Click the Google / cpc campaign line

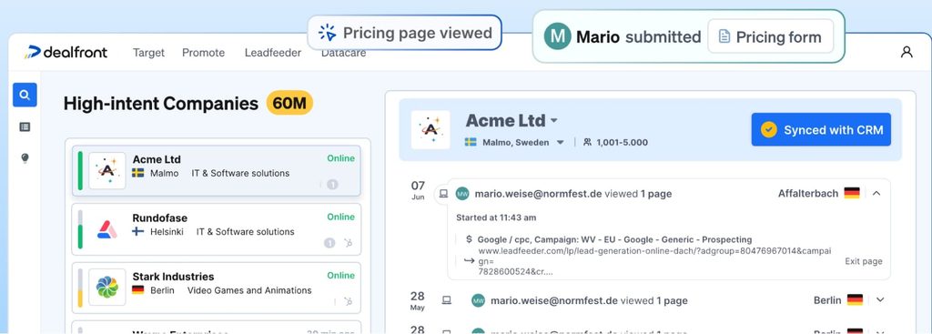(614, 239)
